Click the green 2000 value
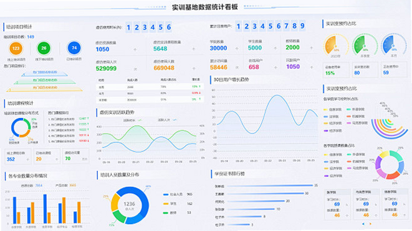Image resolution: width=412 pixels, height=231 pixels. tap(292, 47)
